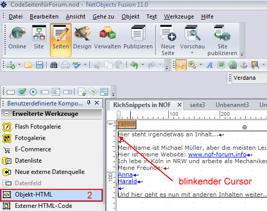The width and height of the screenshot is (267, 211).
Task: Click the Harald link
Action: coord(128,181)
